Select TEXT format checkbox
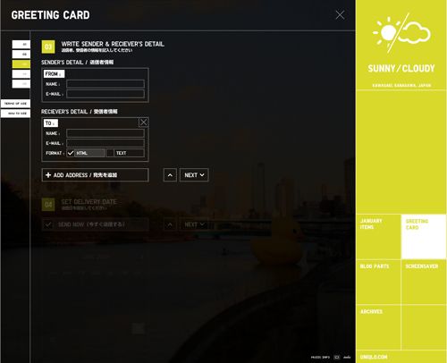 click(x=110, y=153)
